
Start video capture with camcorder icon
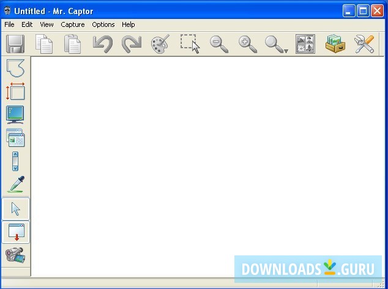(15, 255)
